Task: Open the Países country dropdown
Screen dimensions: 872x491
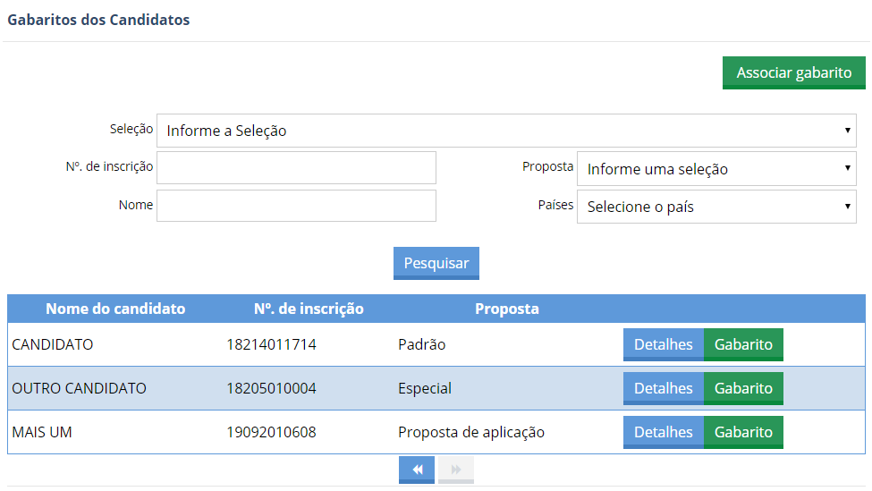Action: [716, 207]
